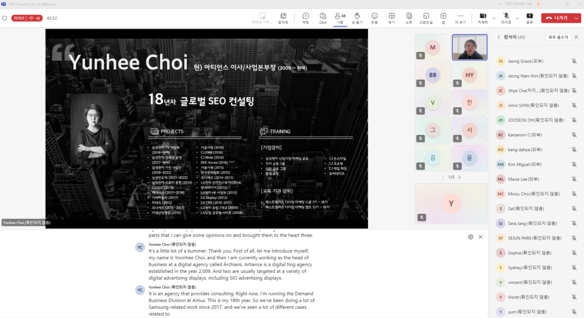Image resolution: width=584 pixels, height=318 pixels.
Task: Leave the meeting with 나가기
Action: (557, 18)
